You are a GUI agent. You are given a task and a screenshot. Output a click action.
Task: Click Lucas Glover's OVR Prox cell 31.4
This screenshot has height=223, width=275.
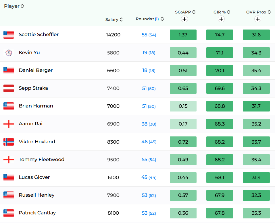256,177
